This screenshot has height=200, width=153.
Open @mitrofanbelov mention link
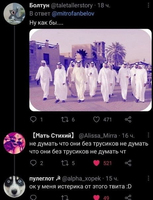coord(73,13)
